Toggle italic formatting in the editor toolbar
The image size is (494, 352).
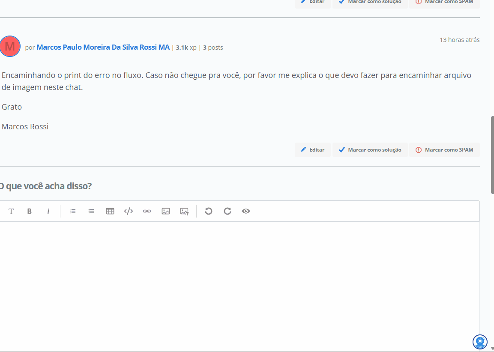pyautogui.click(x=48, y=211)
